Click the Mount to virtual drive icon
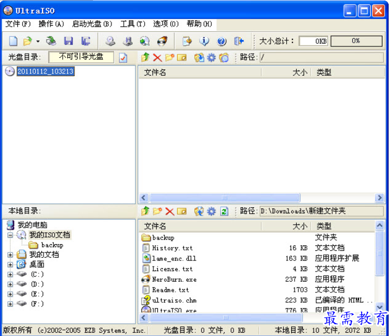 pos(144,41)
